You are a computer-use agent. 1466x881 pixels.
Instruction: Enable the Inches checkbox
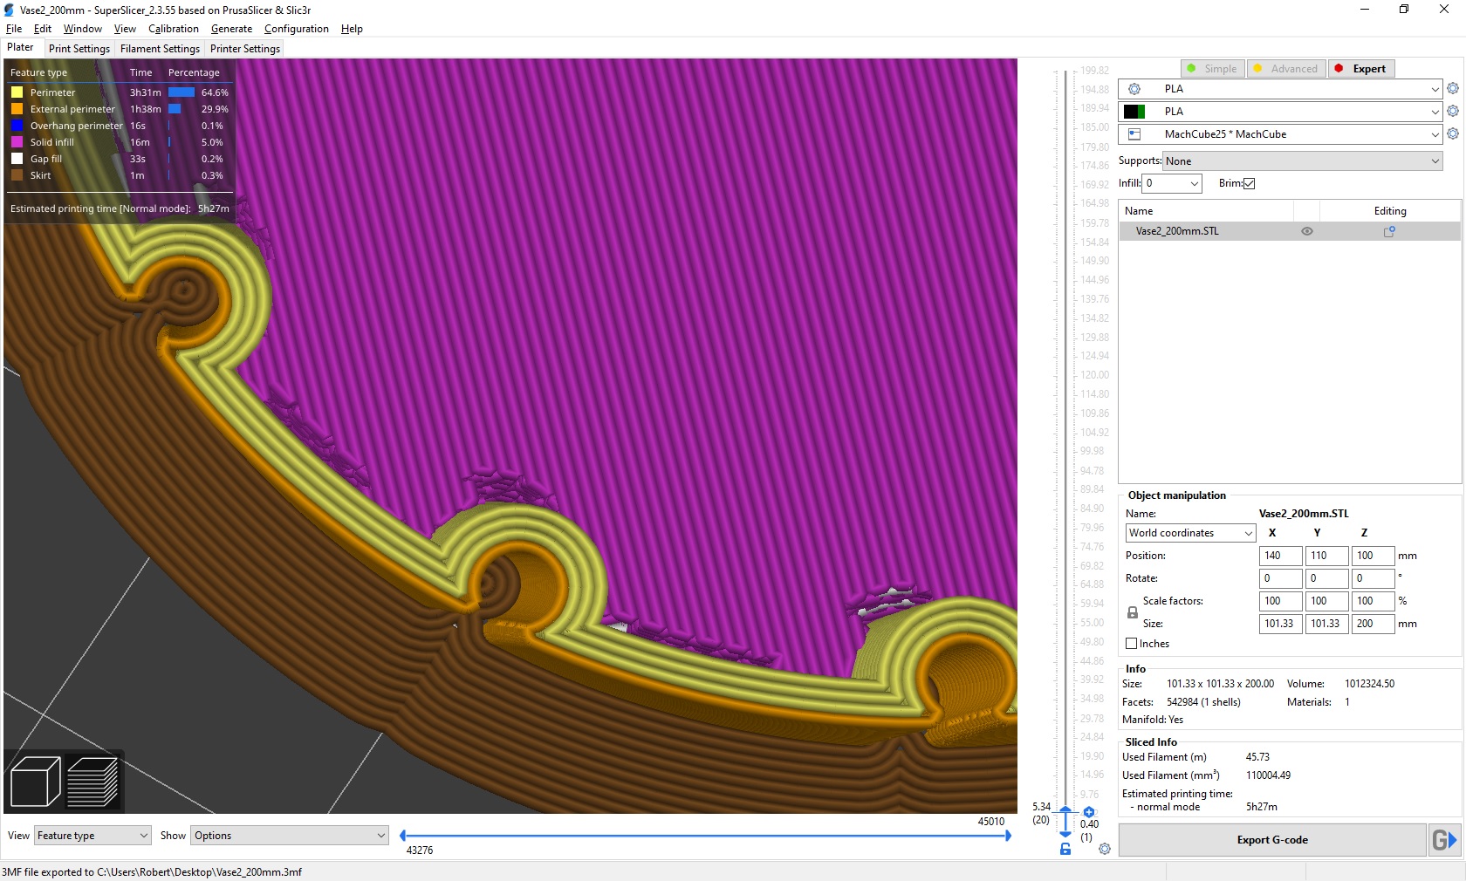(1131, 644)
